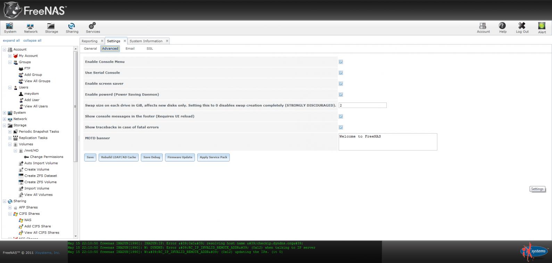
Task: Close the Settings tab
Action: [x=125, y=41]
